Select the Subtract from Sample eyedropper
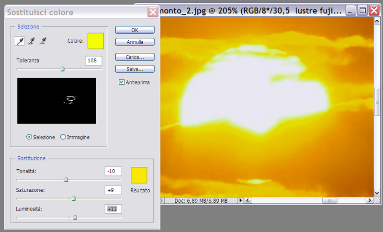The width and height of the screenshot is (383, 232). click(x=43, y=42)
